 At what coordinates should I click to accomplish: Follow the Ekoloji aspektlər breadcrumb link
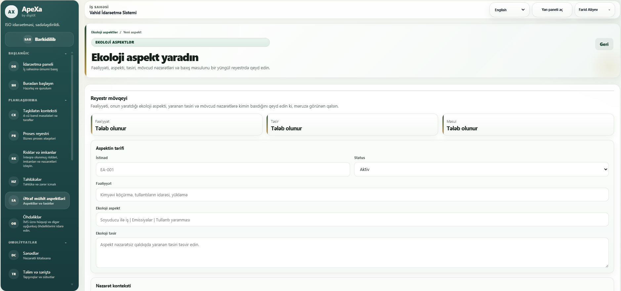(104, 32)
